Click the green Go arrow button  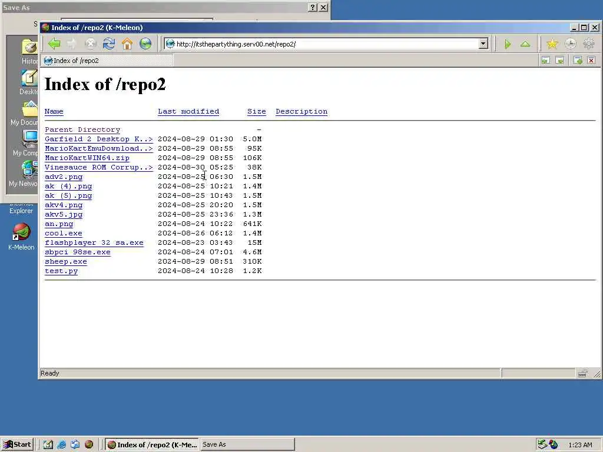(507, 44)
